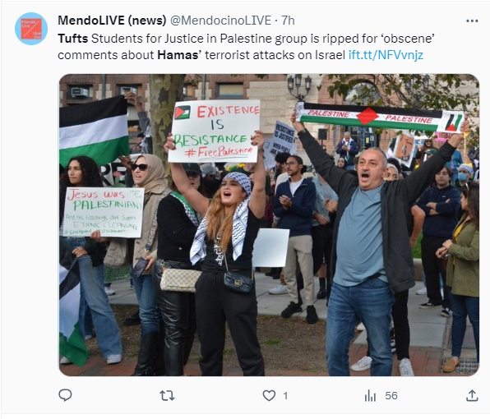The width and height of the screenshot is (490, 419).
Task: Like the tweet with the heart icon
Action: 269,395
